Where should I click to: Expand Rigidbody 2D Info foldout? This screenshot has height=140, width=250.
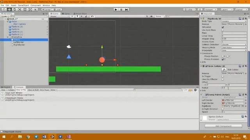click(x=201, y=62)
